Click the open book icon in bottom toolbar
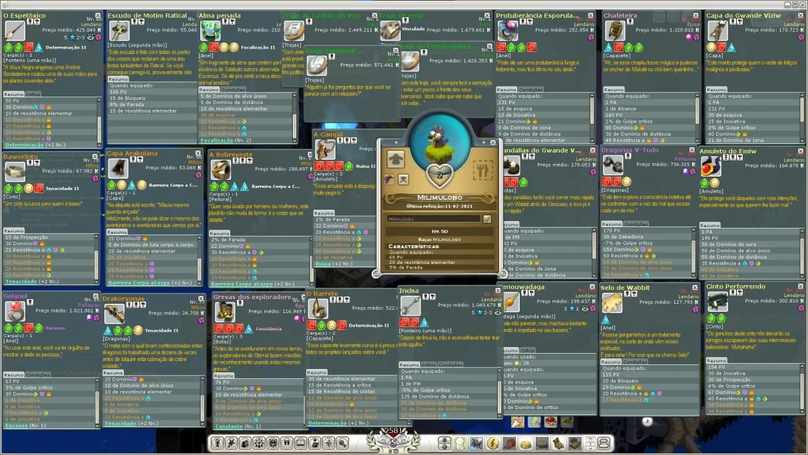Screen dimensions: 808x455 tap(301, 444)
